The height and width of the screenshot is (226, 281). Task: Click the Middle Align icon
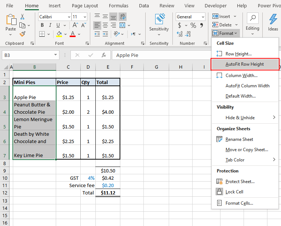click(x=105, y=17)
